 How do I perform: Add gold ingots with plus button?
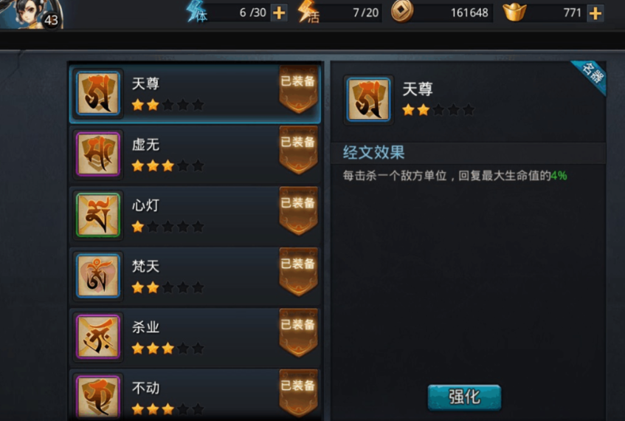tap(595, 13)
